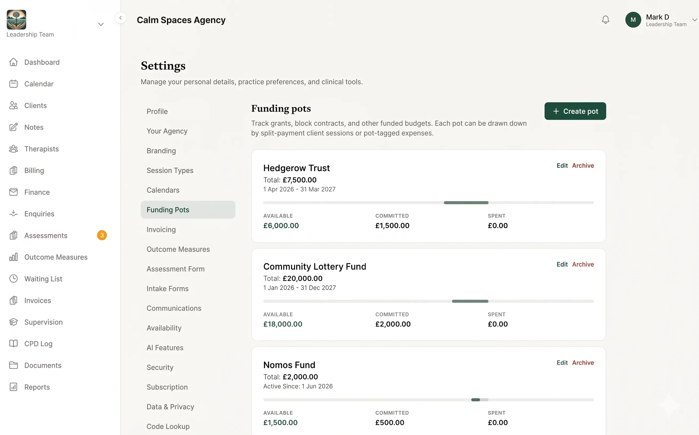Click the Create pot button
Image resolution: width=699 pixels, height=435 pixels.
click(575, 111)
